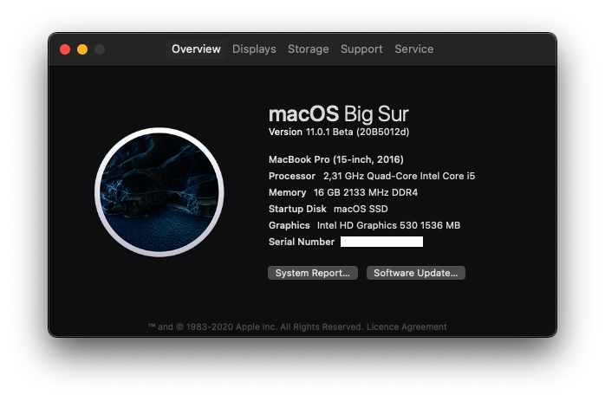This screenshot has height=401, width=605.
Task: Click the 'Memory' label
Action: pyautogui.click(x=287, y=192)
